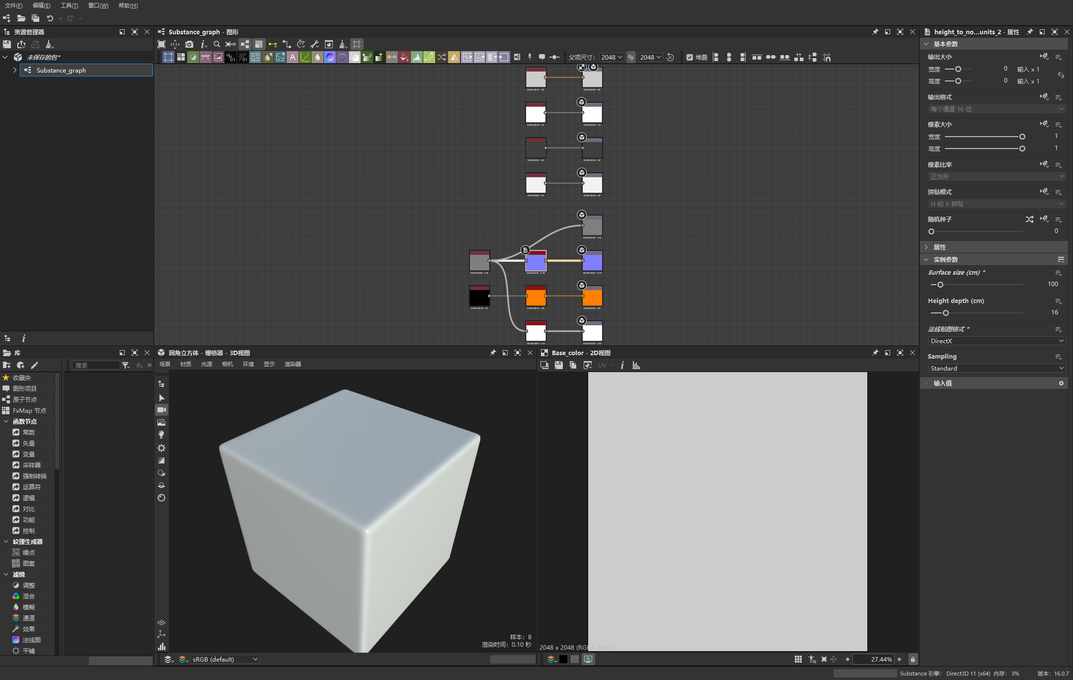
Task: Open the 工具(T) menu
Action: (69, 5)
